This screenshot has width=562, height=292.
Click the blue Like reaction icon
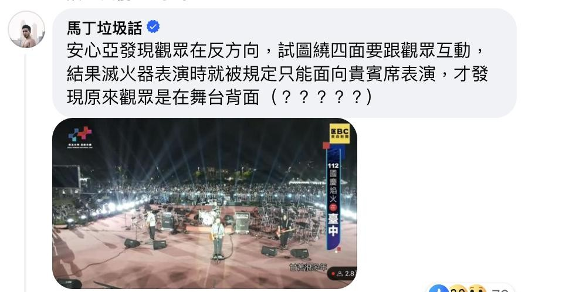click(438, 289)
